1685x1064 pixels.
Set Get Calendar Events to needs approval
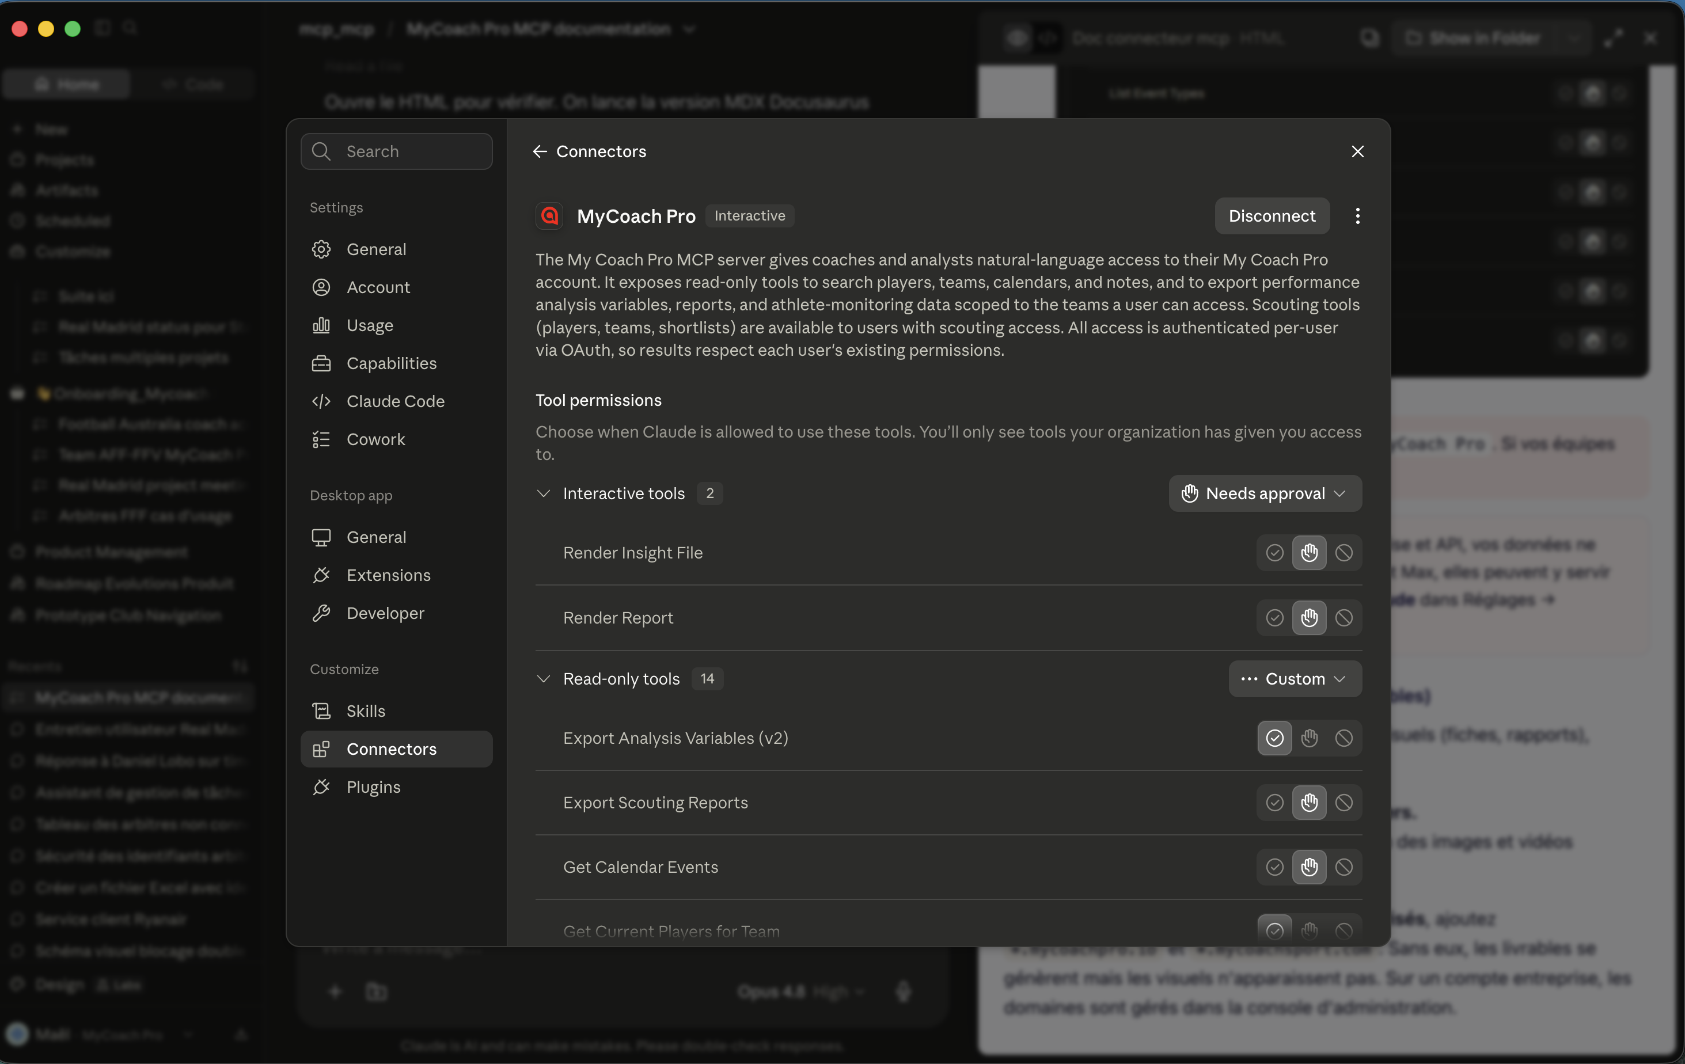[1308, 867]
